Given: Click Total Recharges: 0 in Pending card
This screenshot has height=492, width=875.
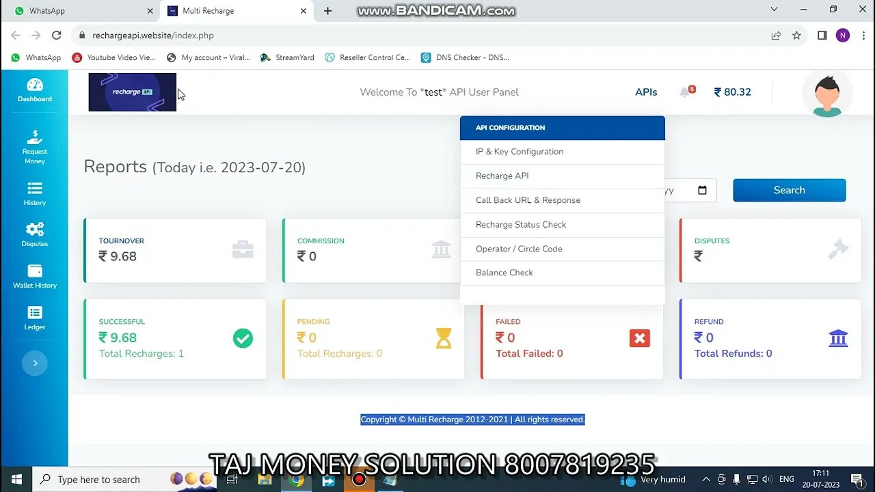Looking at the screenshot, I should click(340, 353).
